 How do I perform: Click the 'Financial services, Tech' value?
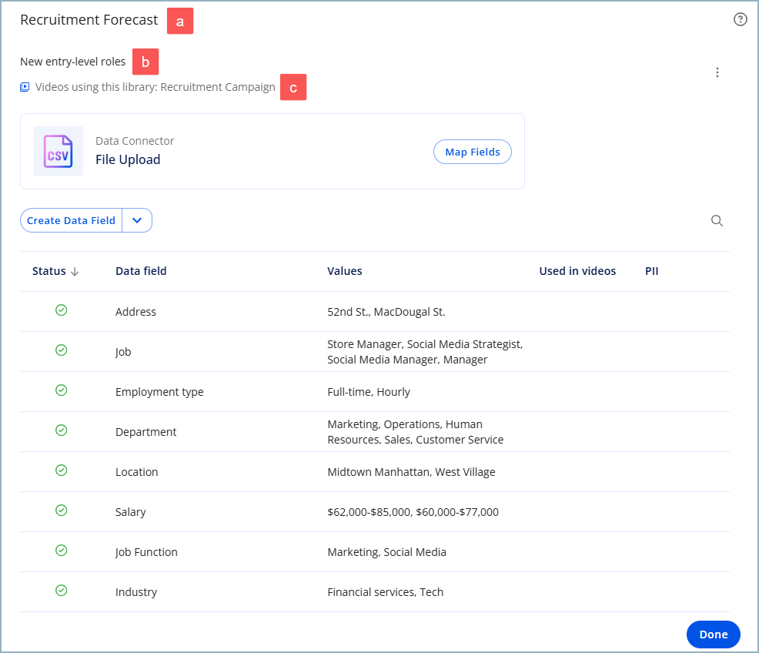(x=386, y=592)
